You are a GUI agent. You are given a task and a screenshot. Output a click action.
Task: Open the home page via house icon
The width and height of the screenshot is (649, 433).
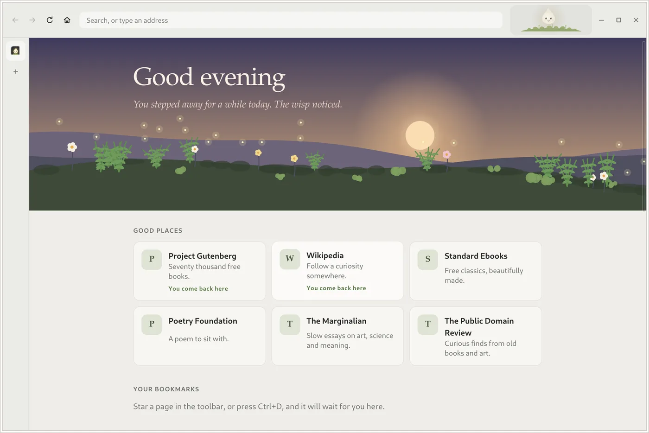[x=67, y=20]
